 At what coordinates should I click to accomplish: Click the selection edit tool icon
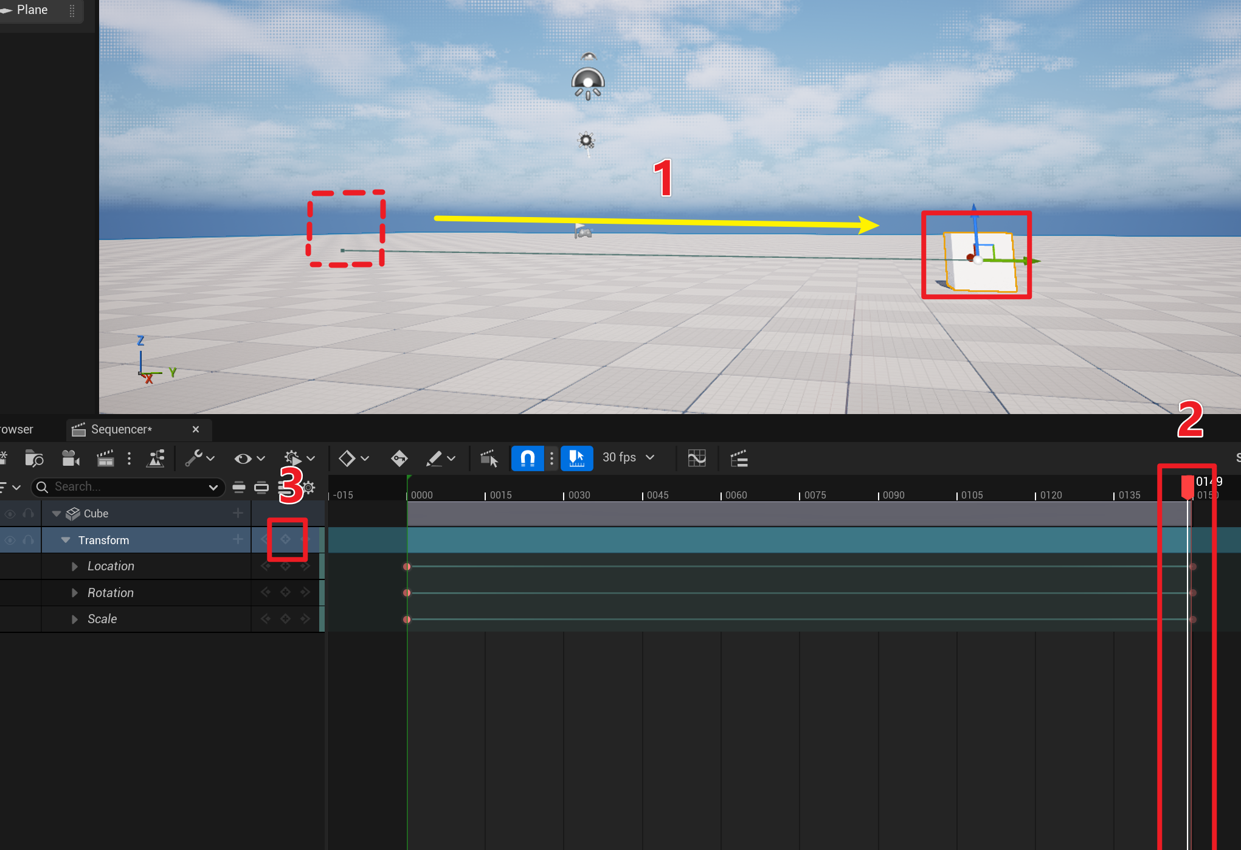click(x=489, y=458)
